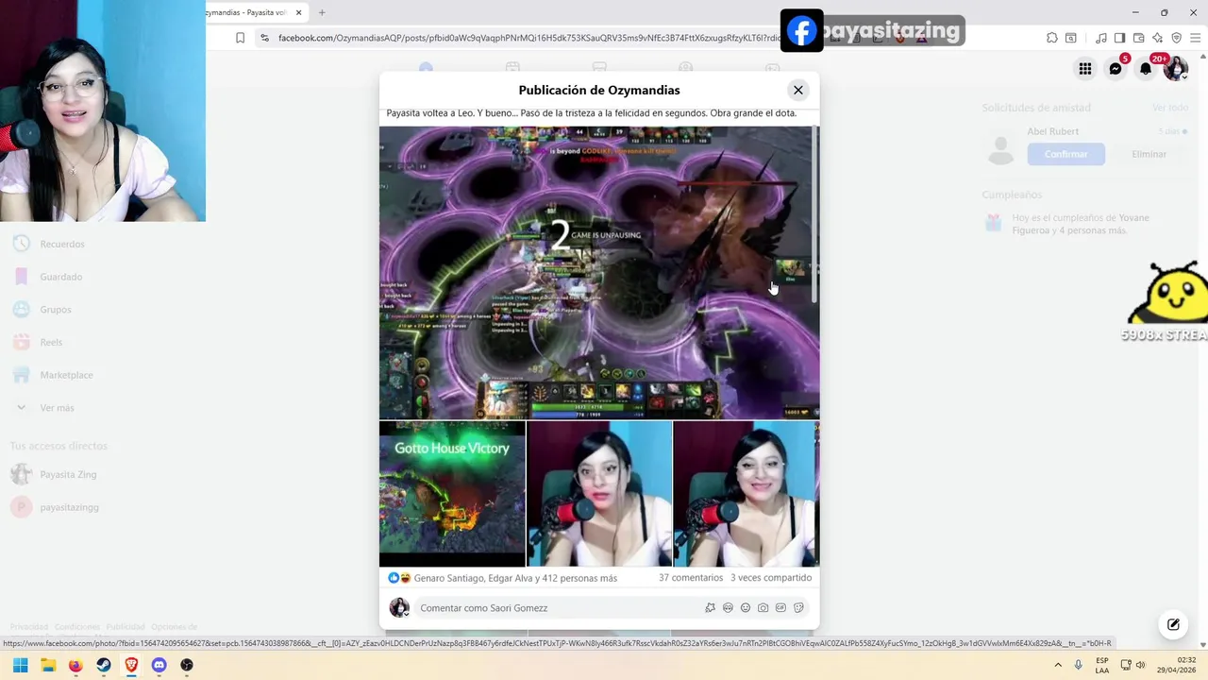Viewport: 1208px width, 680px height.
Task: Open the tab search icon in toolbar
Action: click(1071, 38)
